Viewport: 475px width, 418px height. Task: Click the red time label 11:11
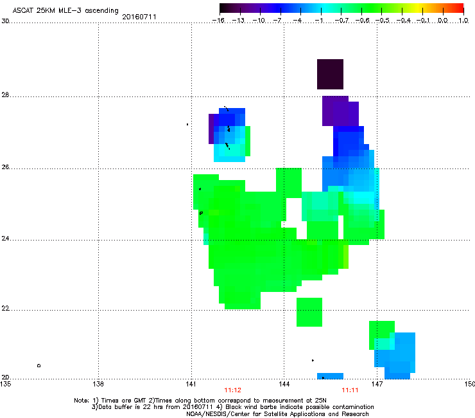pos(350,390)
